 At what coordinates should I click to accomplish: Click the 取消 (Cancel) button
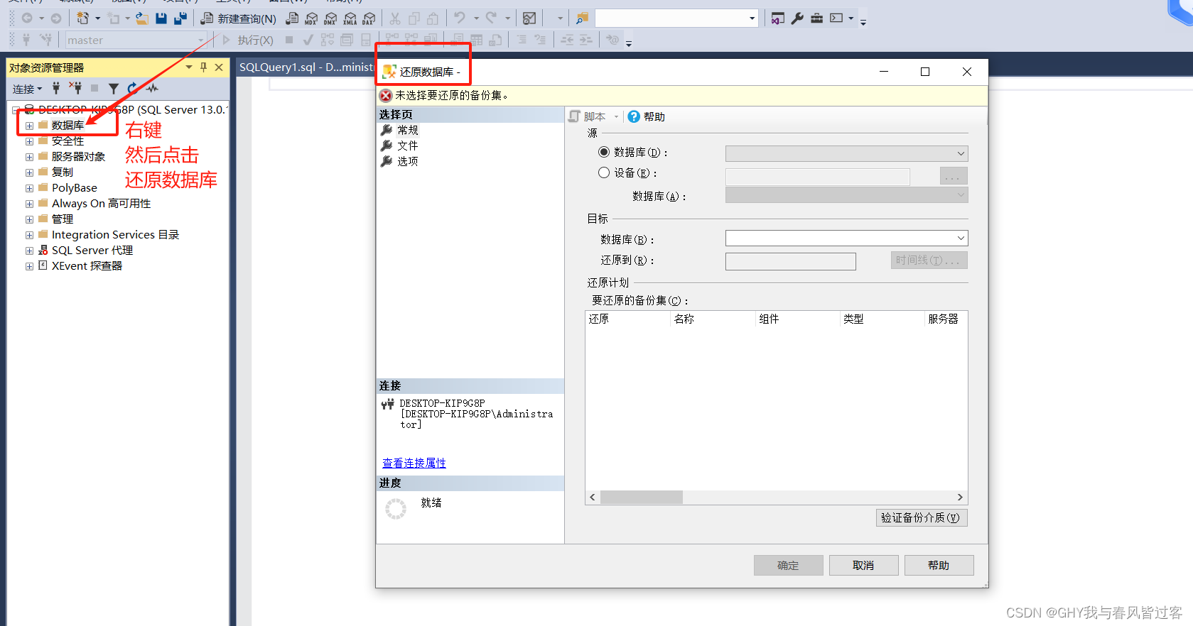863,565
